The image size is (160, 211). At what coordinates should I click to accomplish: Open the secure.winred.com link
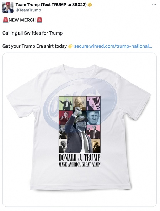click(x=113, y=46)
